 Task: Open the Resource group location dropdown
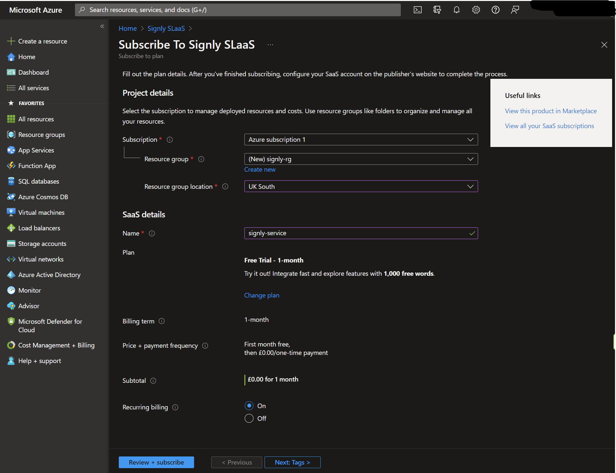361,187
